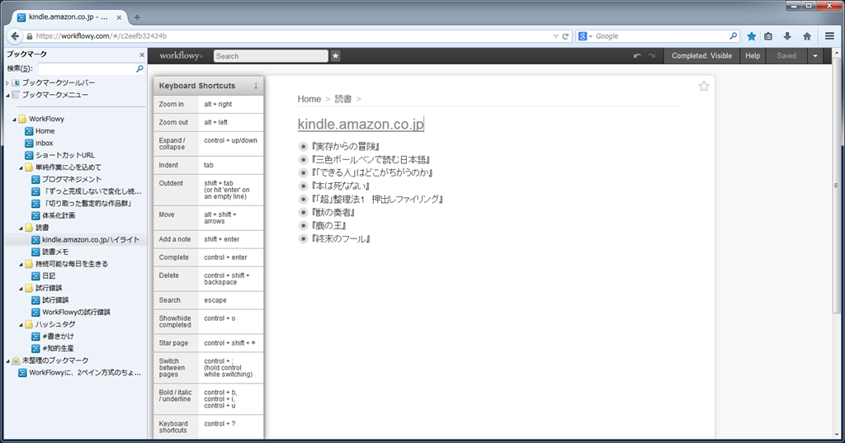Collapse the WorkFlowy bookmark folder
This screenshot has height=443, width=845.
15,119
